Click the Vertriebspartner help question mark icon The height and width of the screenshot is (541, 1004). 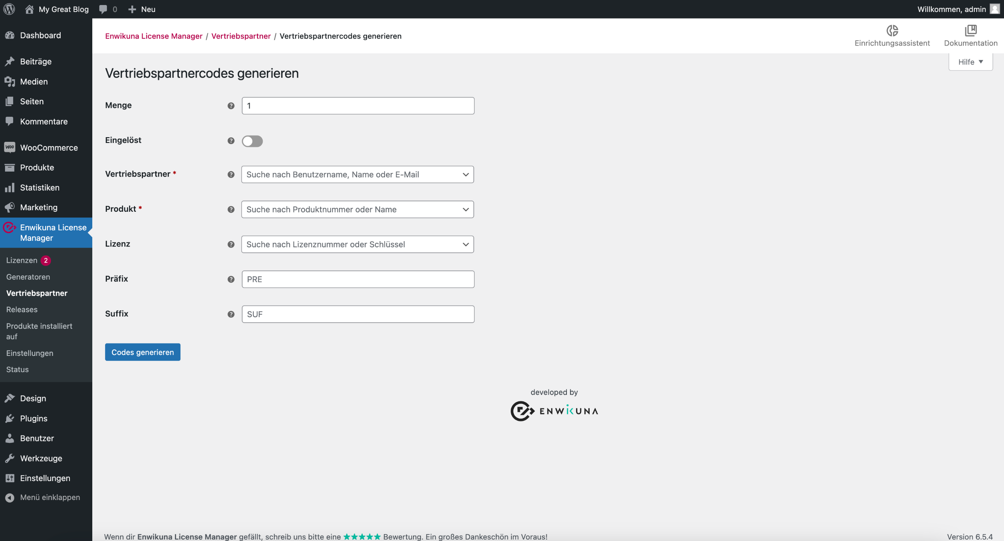[x=231, y=174]
